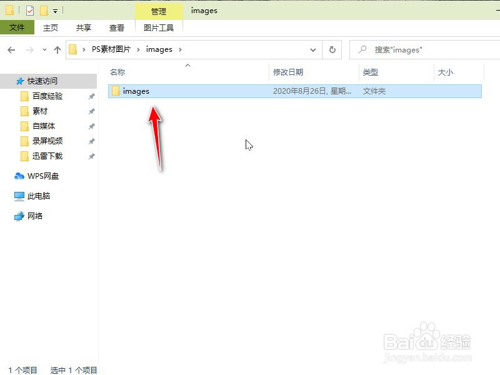The height and width of the screenshot is (375, 500).
Task: Go forward with the right arrow button
Action: 29,50
